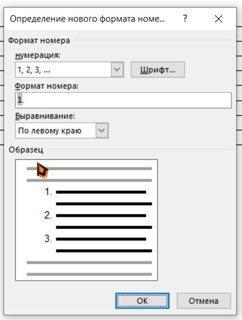Open the Шрифт... font settings button
Screen dimensions: 242x320
[x=158, y=70]
